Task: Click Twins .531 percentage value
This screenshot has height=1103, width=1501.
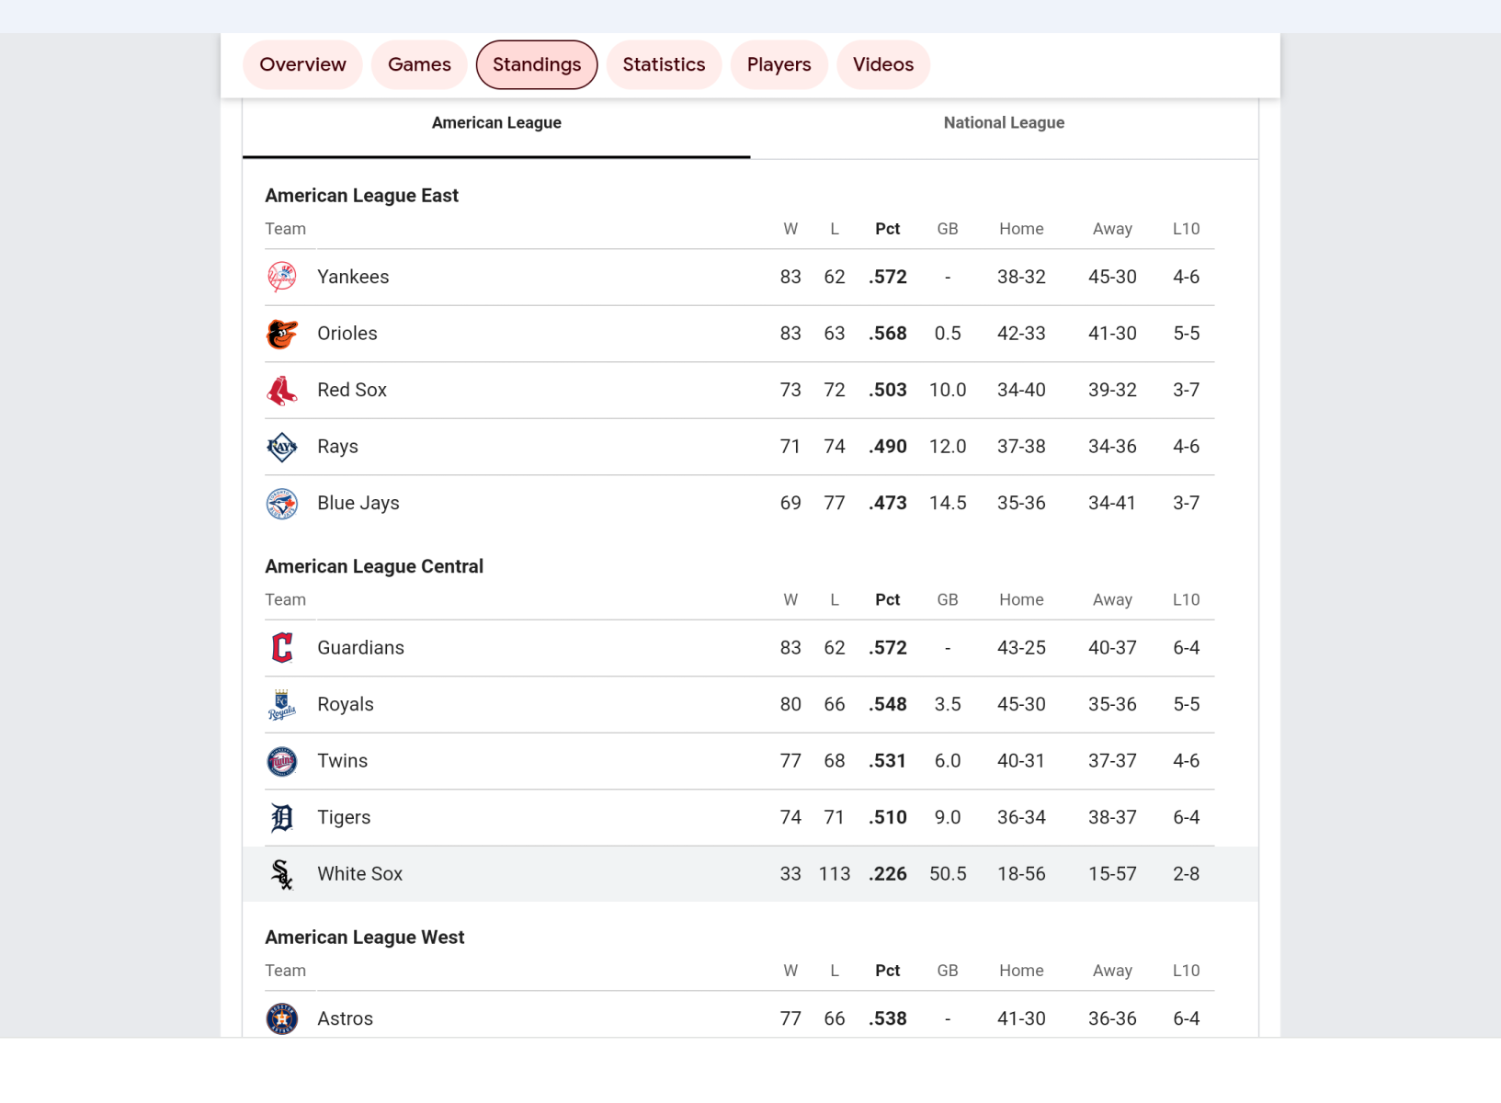Action: click(x=888, y=761)
